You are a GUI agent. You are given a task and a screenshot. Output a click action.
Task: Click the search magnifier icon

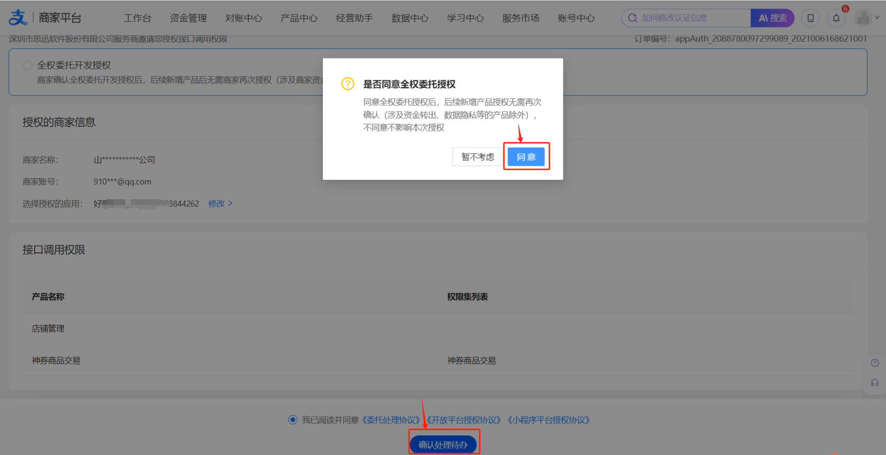point(632,18)
